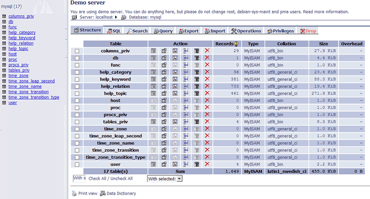Viewport: 370px width, 199px height.
Task: Open the Export tab
Action: click(x=189, y=31)
